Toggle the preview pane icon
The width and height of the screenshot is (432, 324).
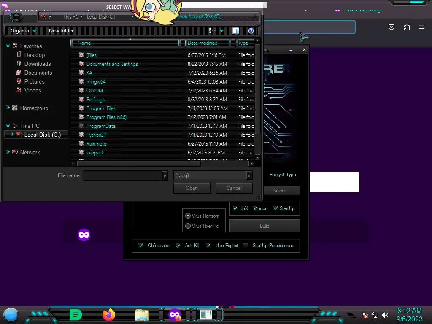click(236, 30)
